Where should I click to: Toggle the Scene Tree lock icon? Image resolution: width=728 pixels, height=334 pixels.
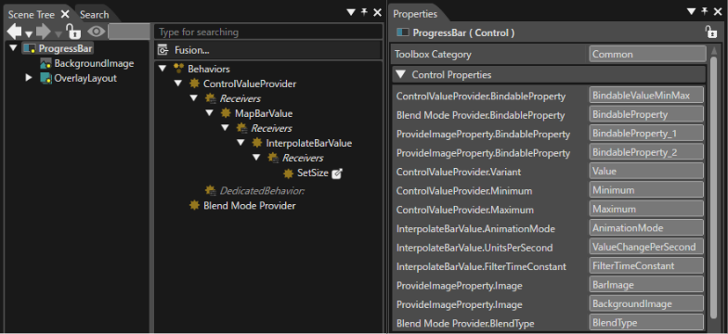pyautogui.click(x=73, y=32)
